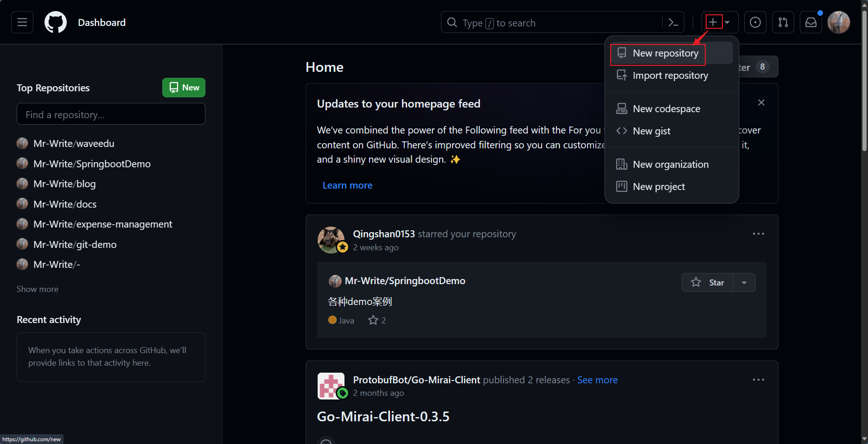Image resolution: width=868 pixels, height=444 pixels.
Task: Star the SpringbootDemo repository
Action: 707,283
